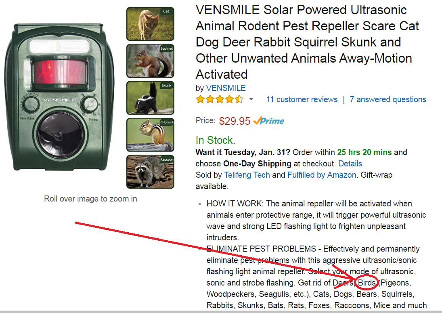
Task: Select the Chipmunk thumbnail image
Action: 150,135
